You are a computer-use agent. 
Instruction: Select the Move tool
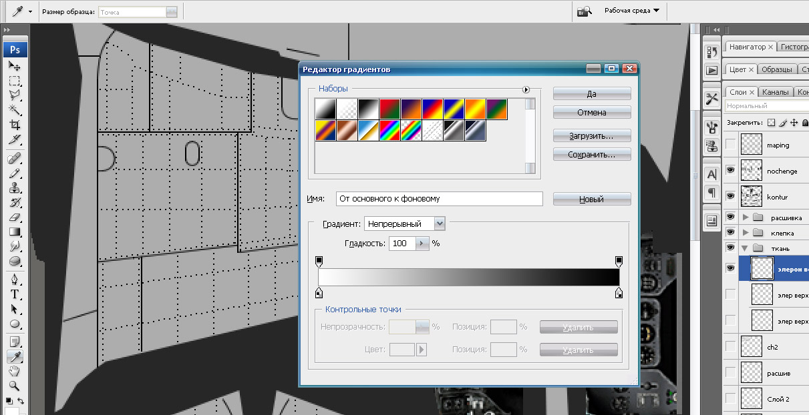tap(14, 65)
